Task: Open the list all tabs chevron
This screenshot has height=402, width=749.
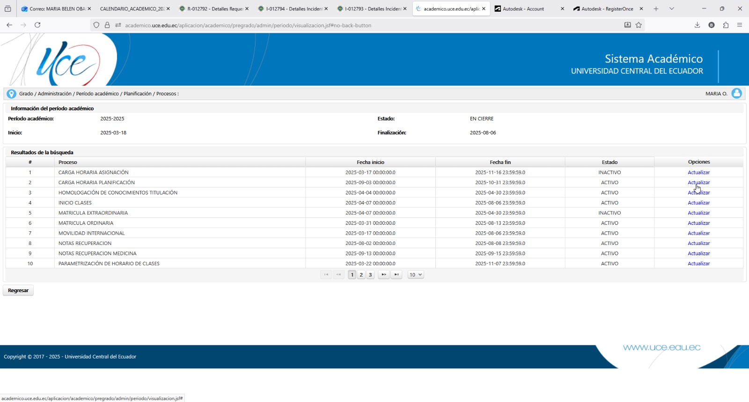Action: 672,8
